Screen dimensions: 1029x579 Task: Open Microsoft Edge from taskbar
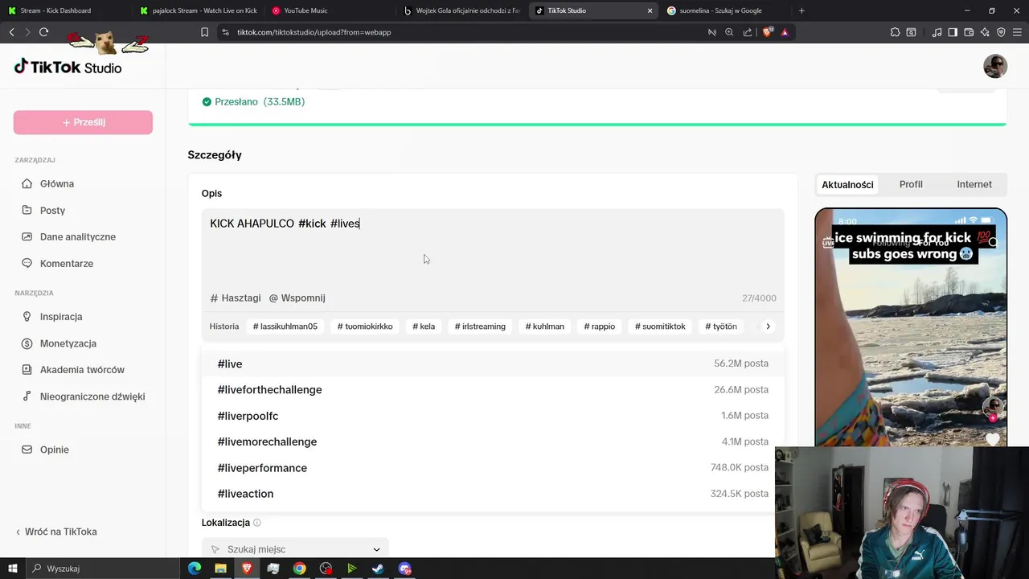(x=194, y=569)
